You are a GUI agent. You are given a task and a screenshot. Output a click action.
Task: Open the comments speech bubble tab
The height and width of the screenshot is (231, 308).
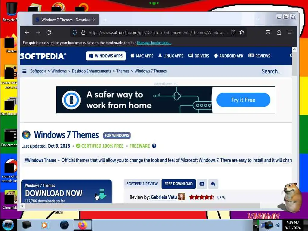[x=213, y=184]
